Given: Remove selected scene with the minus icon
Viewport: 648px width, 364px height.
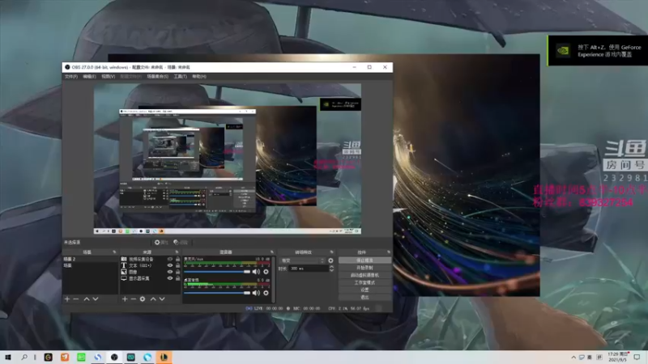Looking at the screenshot, I should (75, 298).
